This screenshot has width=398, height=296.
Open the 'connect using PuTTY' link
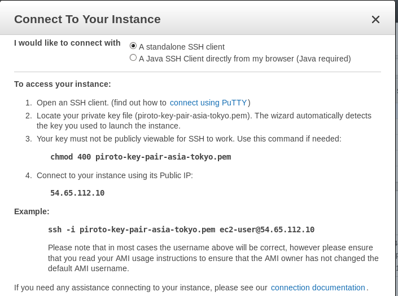click(x=208, y=103)
